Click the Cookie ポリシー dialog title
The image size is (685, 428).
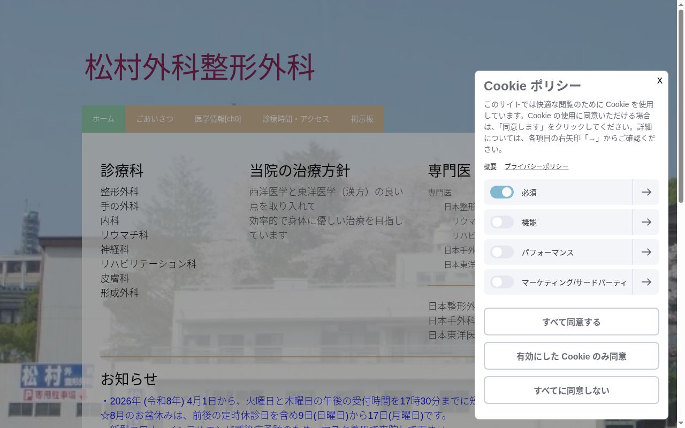click(x=532, y=86)
